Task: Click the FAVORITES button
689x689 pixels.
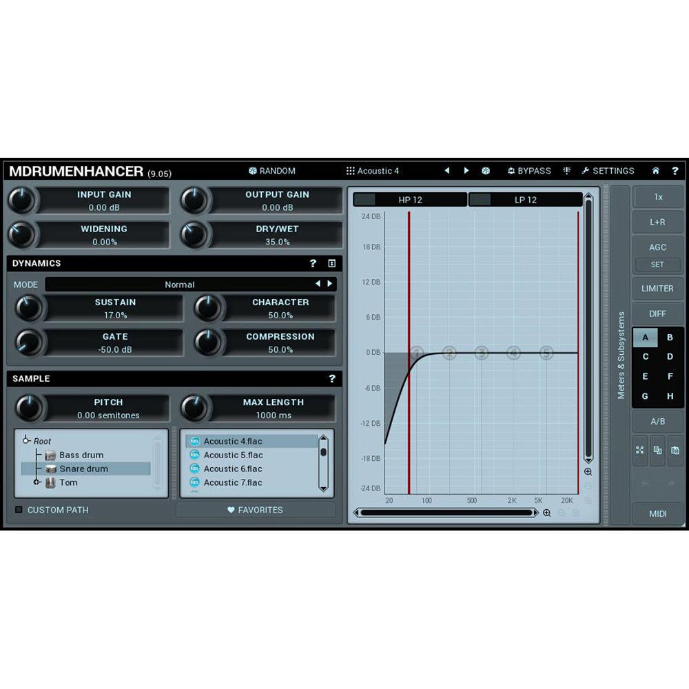Action: pyautogui.click(x=256, y=510)
